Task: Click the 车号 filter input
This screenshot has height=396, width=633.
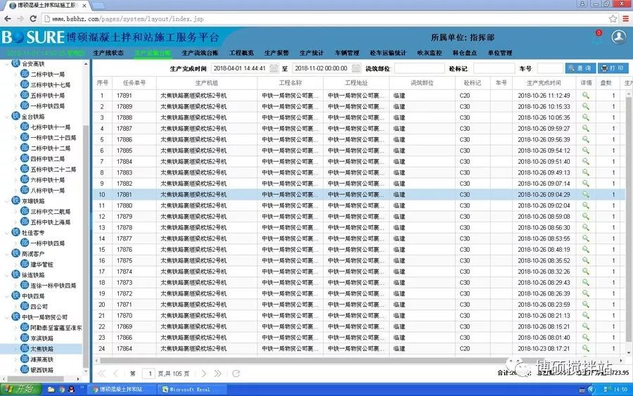Action: pyautogui.click(x=549, y=68)
